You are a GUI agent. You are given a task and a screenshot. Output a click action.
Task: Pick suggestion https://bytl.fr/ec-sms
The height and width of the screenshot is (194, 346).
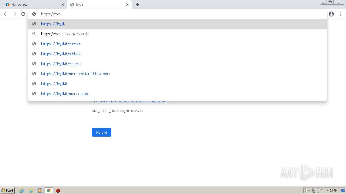pyautogui.click(x=177, y=64)
